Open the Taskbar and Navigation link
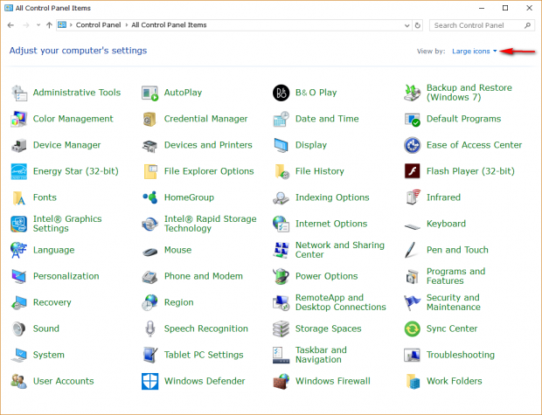The height and width of the screenshot is (415, 542). tap(321, 356)
